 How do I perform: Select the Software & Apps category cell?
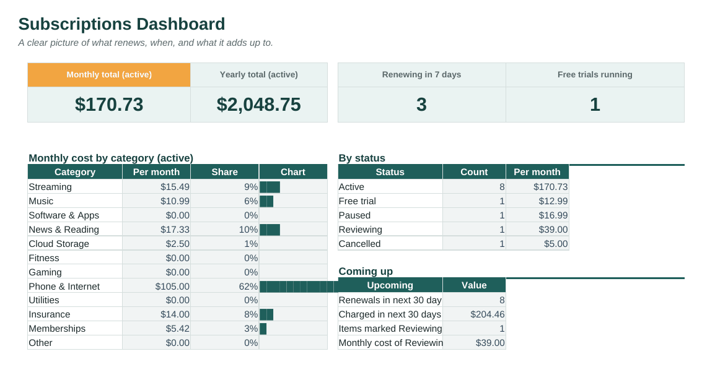pyautogui.click(x=75, y=215)
